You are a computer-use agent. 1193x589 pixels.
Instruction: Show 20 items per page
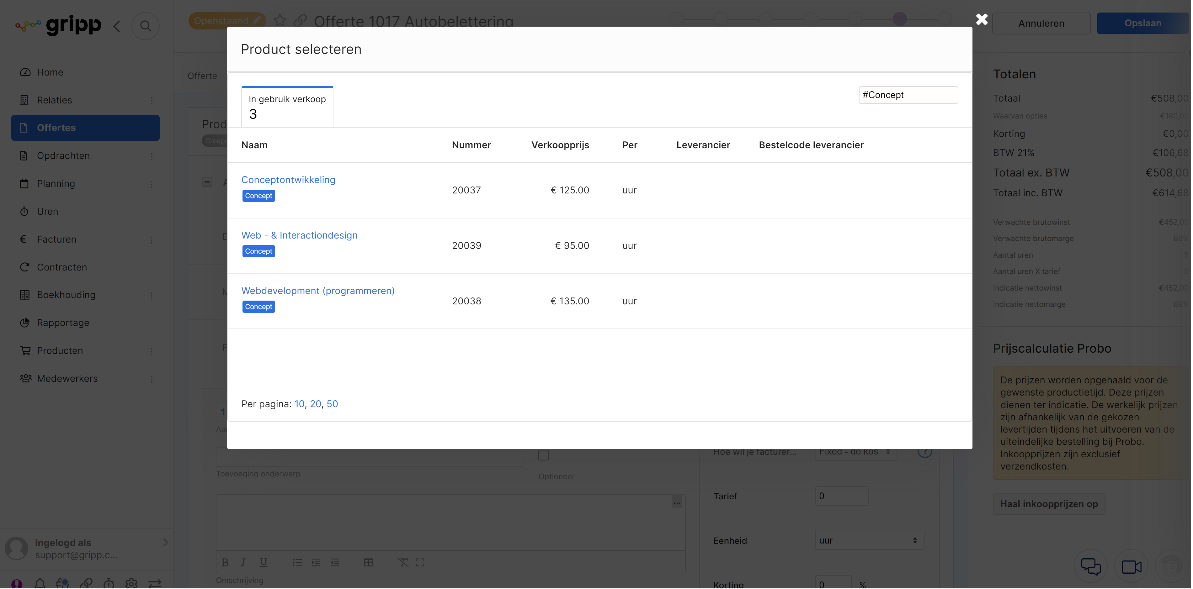(x=315, y=404)
